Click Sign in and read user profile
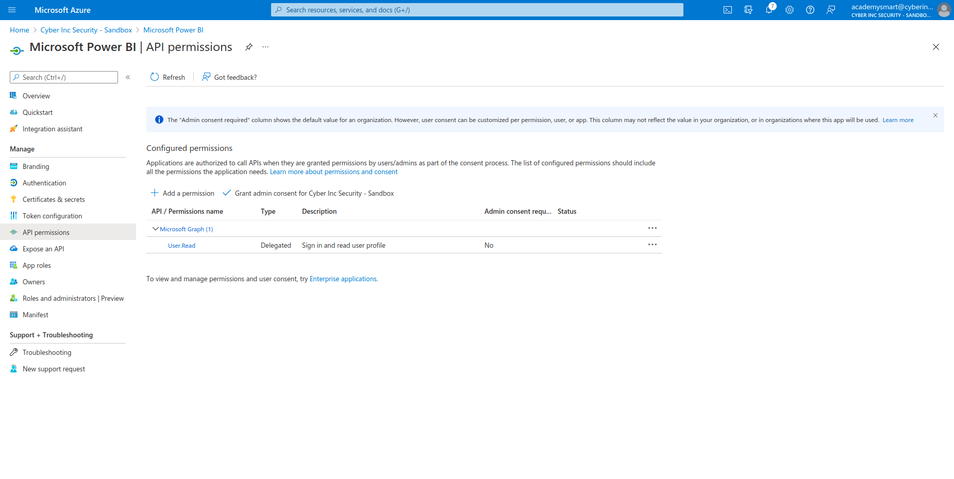The height and width of the screenshot is (479, 954). (x=344, y=245)
